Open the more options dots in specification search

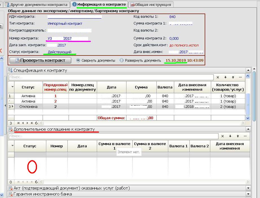240,77
